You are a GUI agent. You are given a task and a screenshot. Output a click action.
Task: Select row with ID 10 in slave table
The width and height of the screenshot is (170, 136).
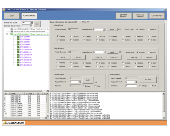click(x=26, y=113)
